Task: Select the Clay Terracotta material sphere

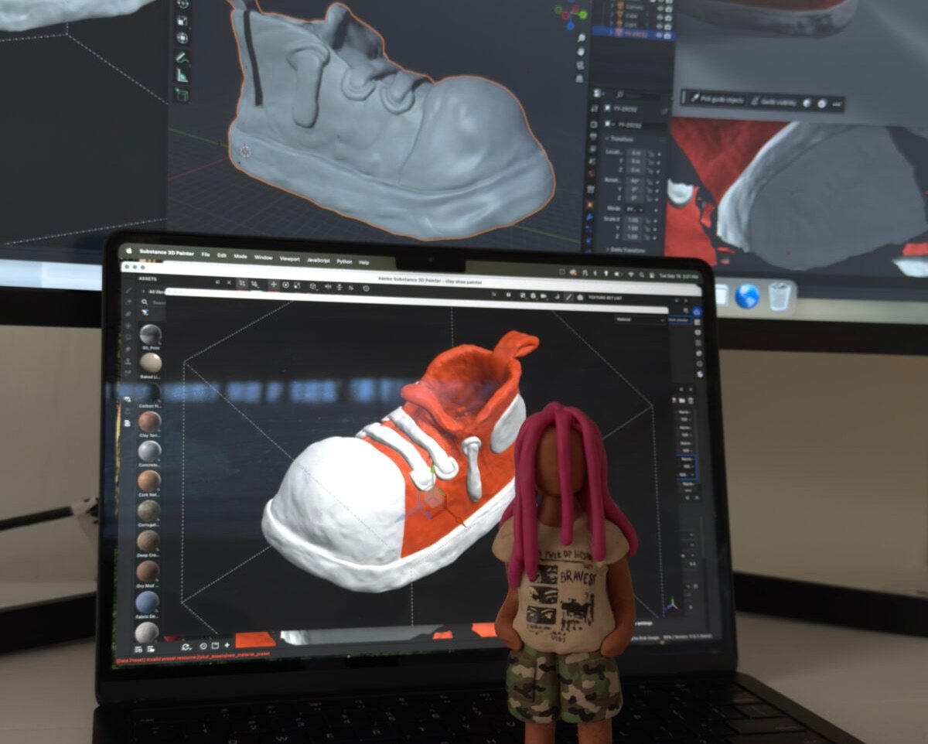Action: coord(149,421)
